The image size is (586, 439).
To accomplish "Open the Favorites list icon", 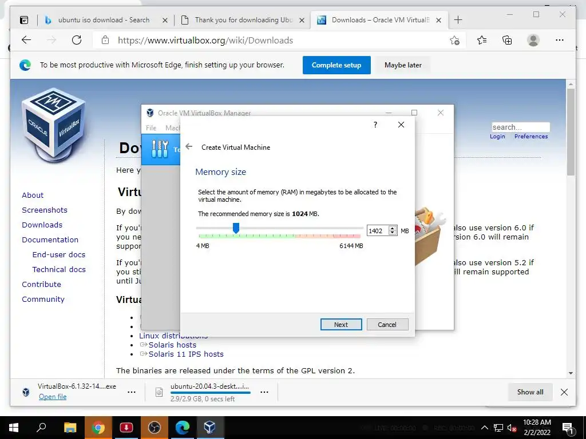I will (482, 40).
